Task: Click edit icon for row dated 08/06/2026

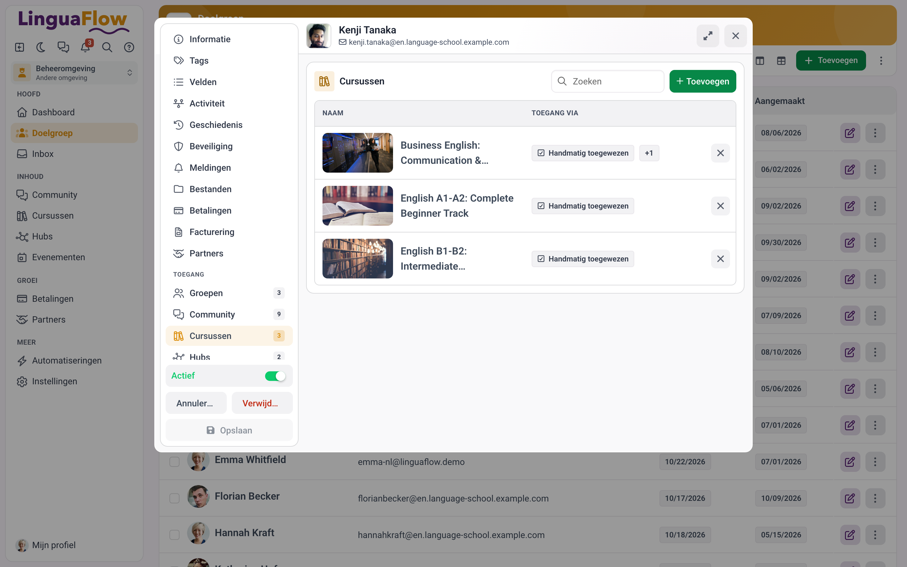Action: [x=850, y=133]
